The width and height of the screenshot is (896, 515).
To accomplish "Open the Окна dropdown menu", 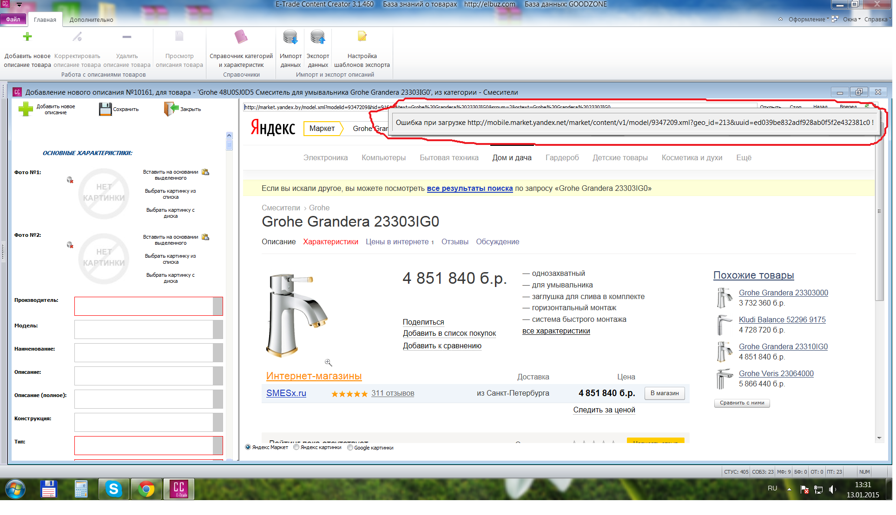I will tap(851, 19).
